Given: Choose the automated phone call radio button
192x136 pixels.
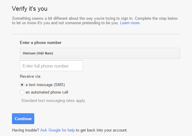Looking at the screenshot, I should point(22,92).
